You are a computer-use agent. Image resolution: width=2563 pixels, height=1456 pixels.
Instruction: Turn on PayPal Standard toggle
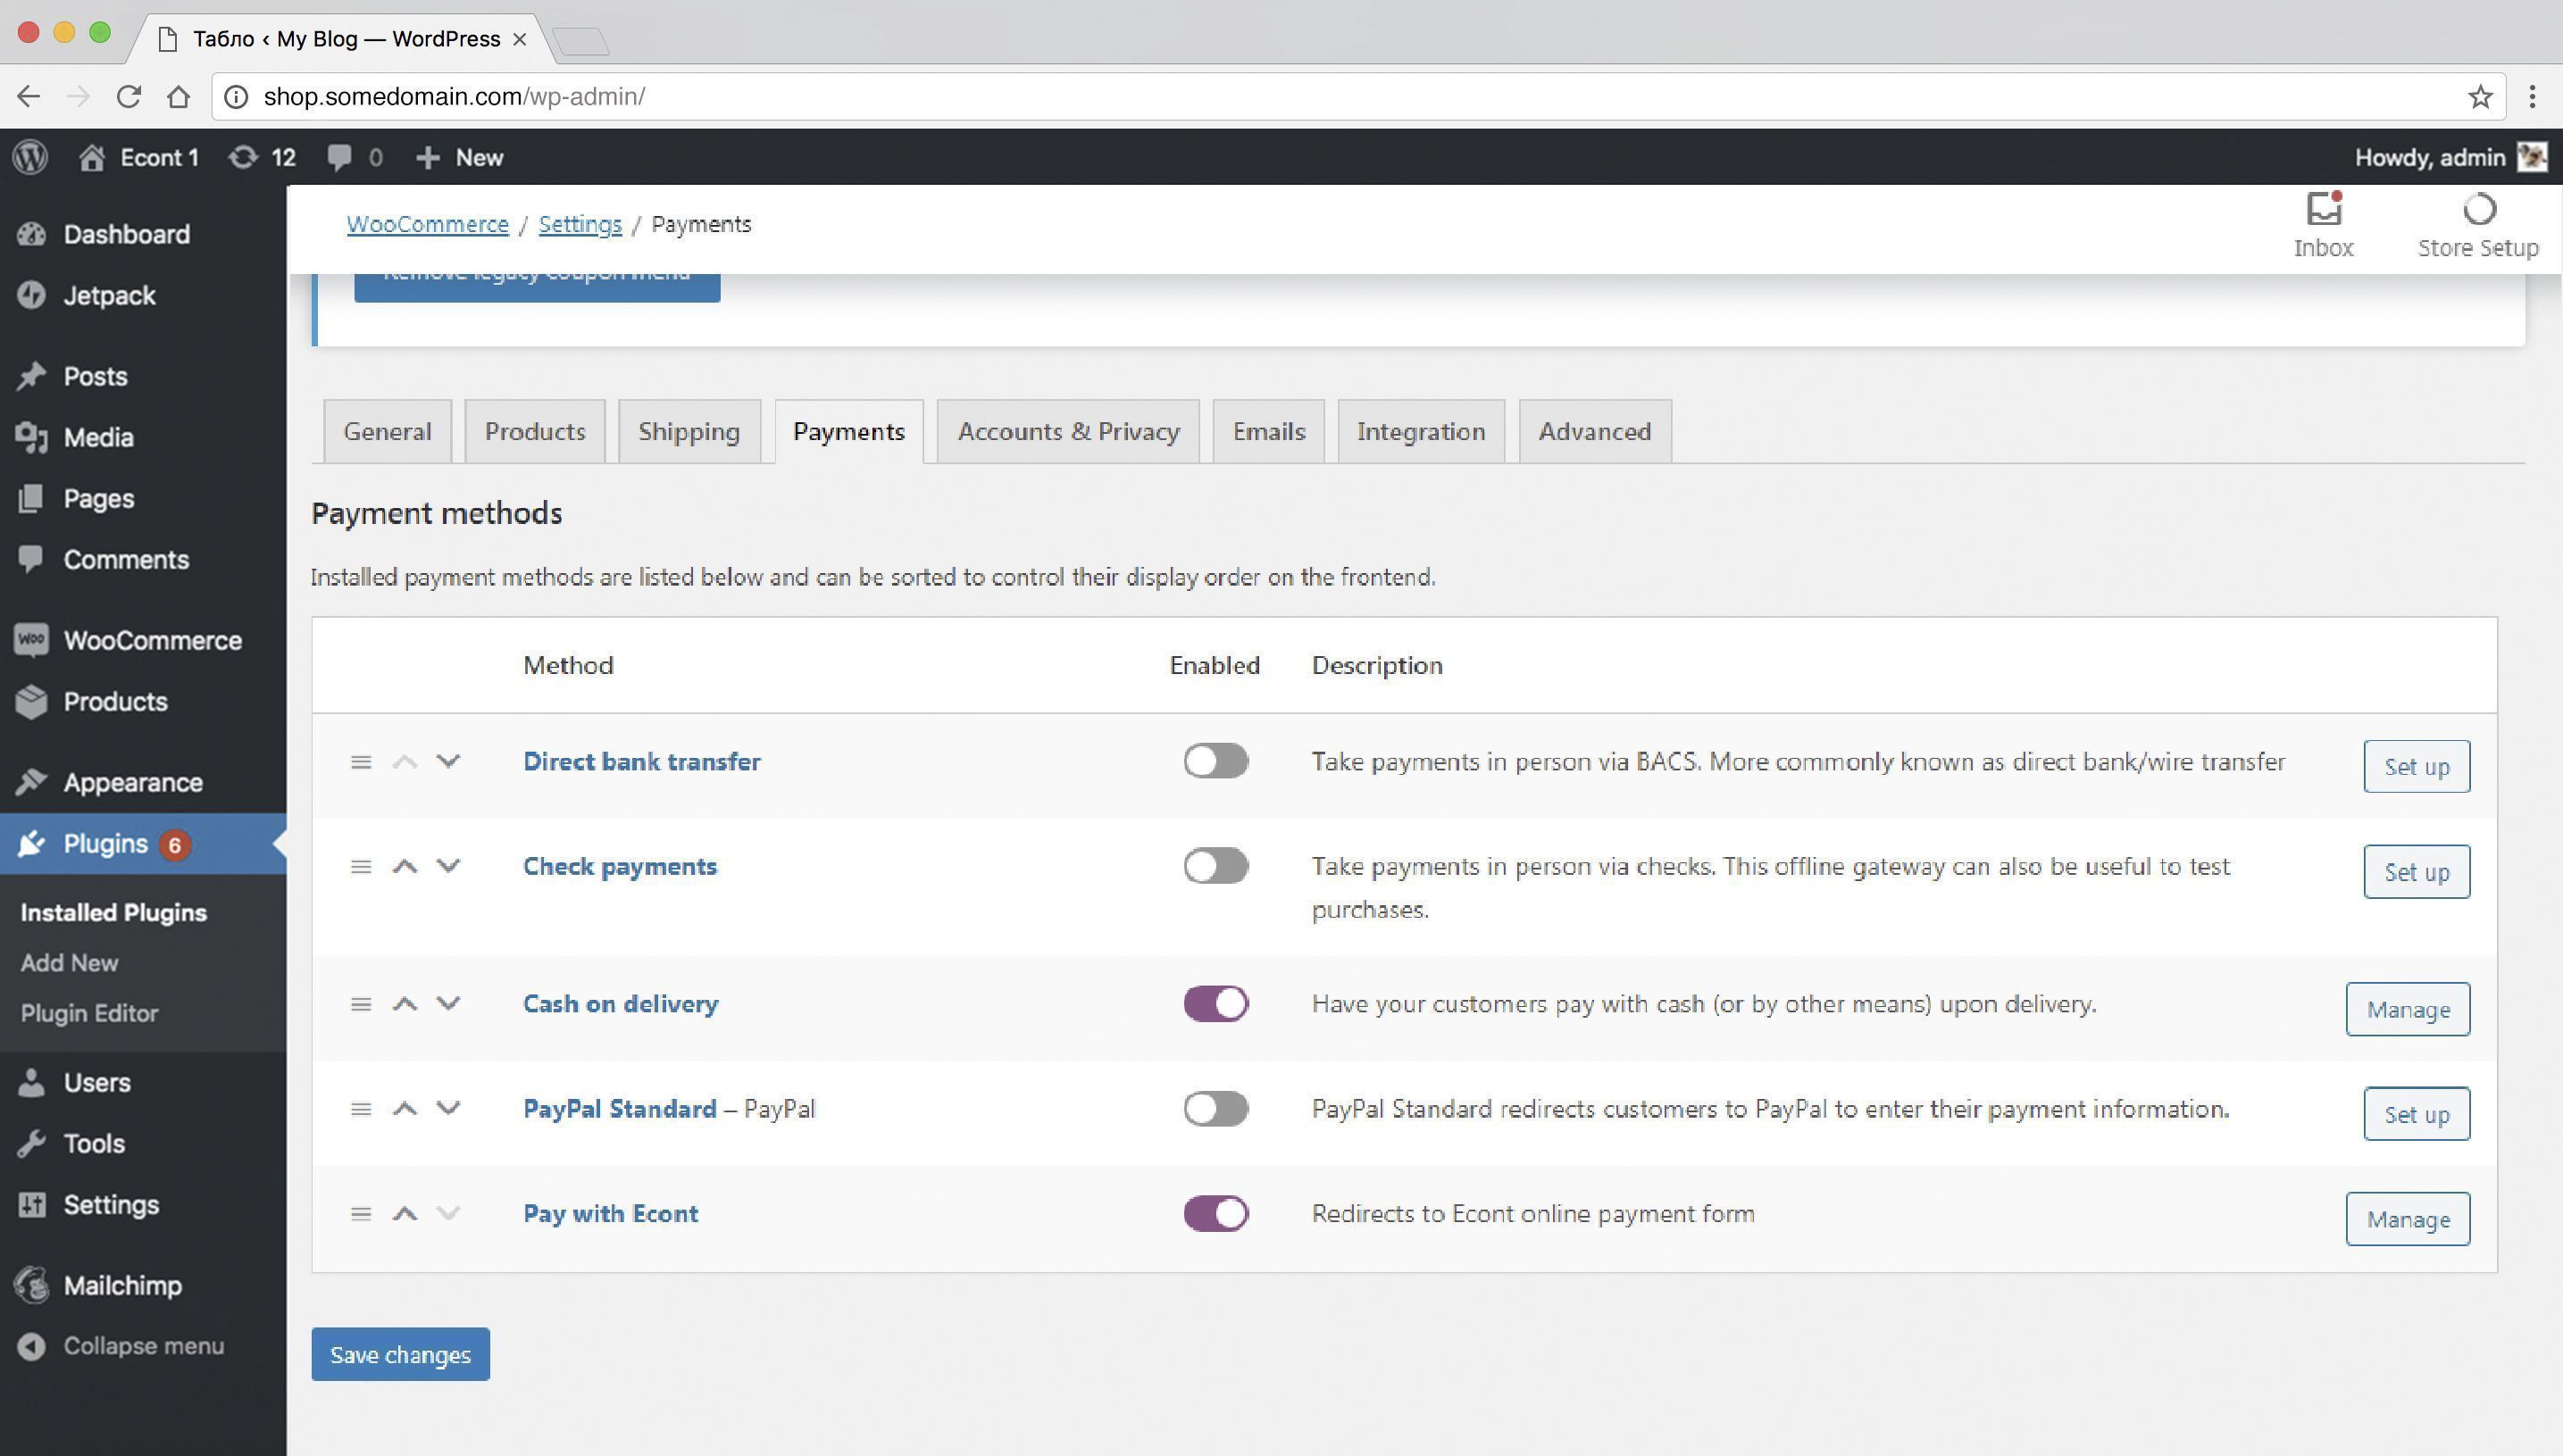(1215, 1108)
